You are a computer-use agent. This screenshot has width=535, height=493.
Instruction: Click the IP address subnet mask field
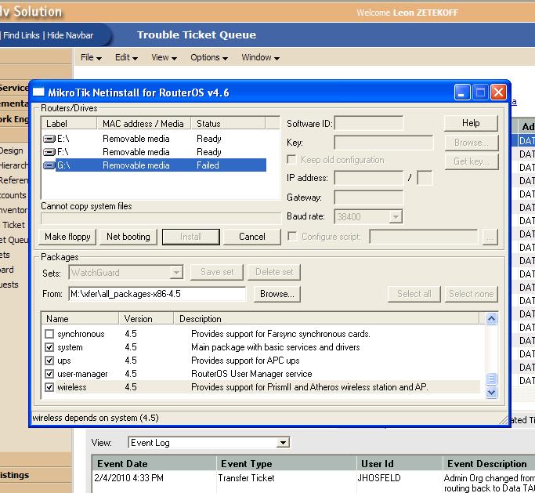point(425,178)
